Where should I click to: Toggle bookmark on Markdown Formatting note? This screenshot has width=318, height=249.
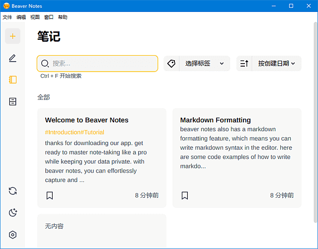tap(185, 195)
